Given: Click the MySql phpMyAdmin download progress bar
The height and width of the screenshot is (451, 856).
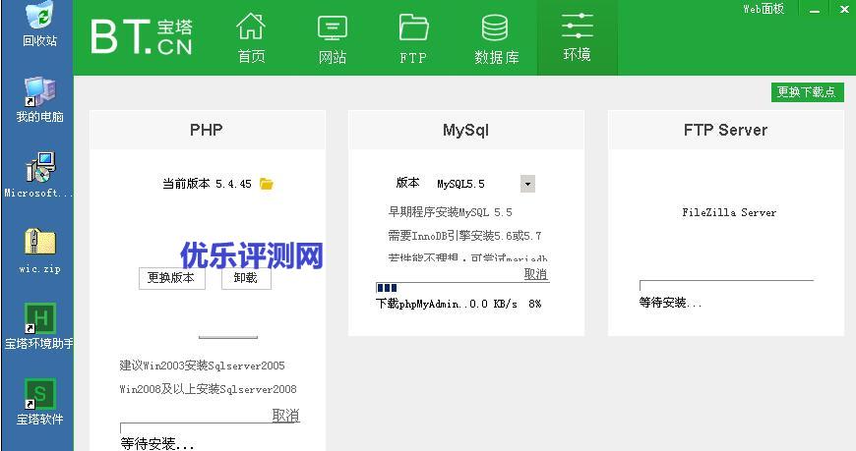Looking at the screenshot, I should [x=462, y=288].
